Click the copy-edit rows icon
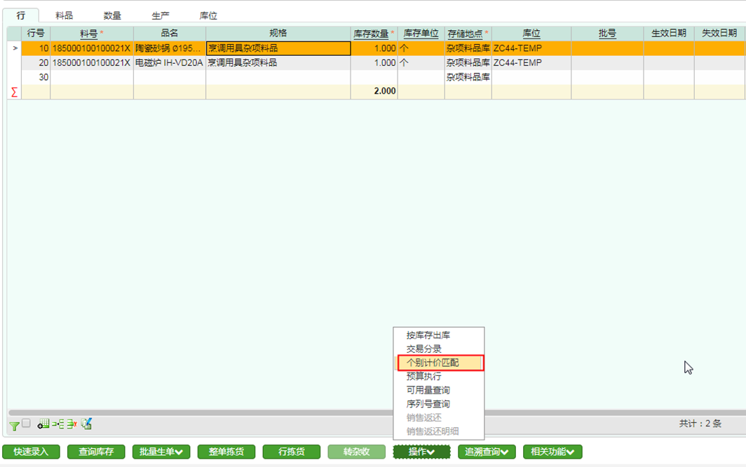Image resolution: width=746 pixels, height=467 pixels. coord(86,424)
